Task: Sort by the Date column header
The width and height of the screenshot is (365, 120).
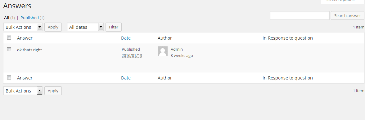Action: tap(126, 38)
